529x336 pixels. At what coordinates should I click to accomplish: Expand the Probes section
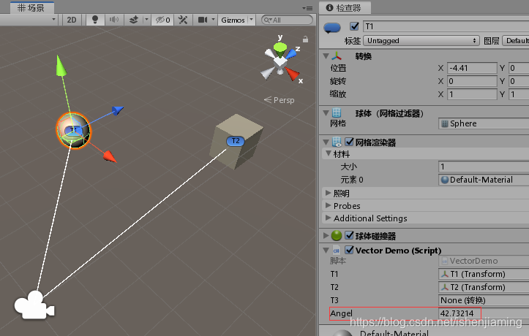coord(328,205)
